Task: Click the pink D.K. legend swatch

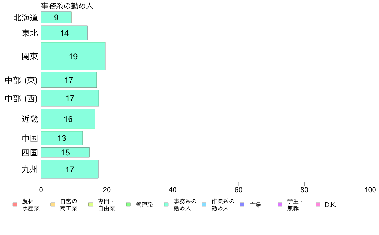Action: coord(318,204)
